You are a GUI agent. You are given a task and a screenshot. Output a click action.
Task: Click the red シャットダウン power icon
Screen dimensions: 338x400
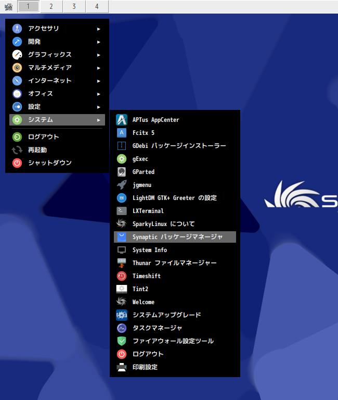pos(17,162)
